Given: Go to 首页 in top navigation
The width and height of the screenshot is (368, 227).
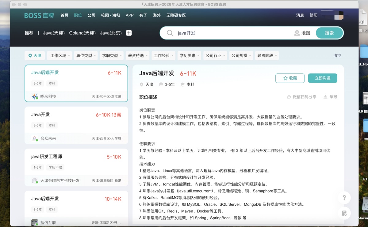Looking at the screenshot, I should [x=64, y=15].
